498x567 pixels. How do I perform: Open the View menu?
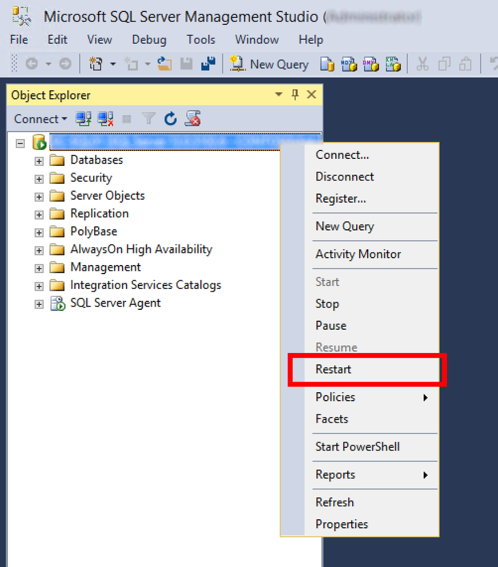[100, 39]
